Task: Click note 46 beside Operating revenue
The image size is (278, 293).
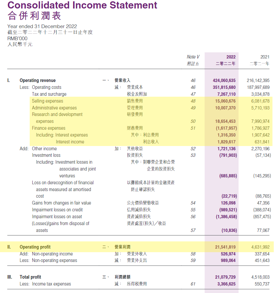Action: point(193,80)
